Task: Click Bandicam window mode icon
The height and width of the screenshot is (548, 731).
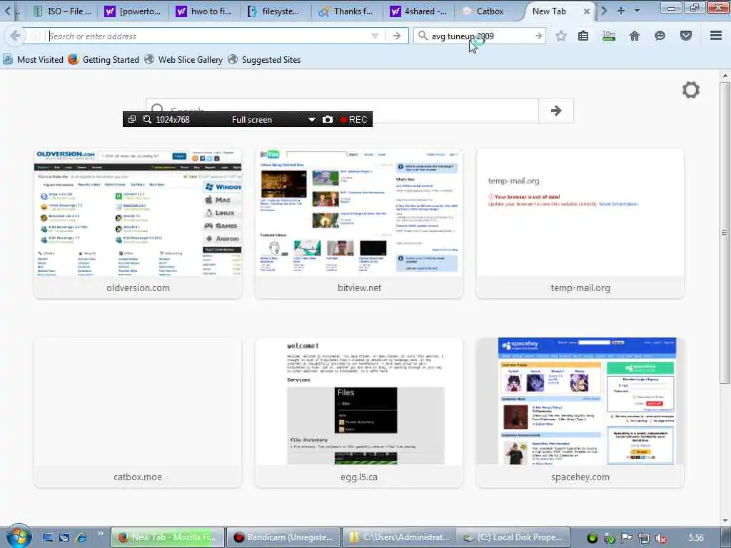Action: (132, 119)
